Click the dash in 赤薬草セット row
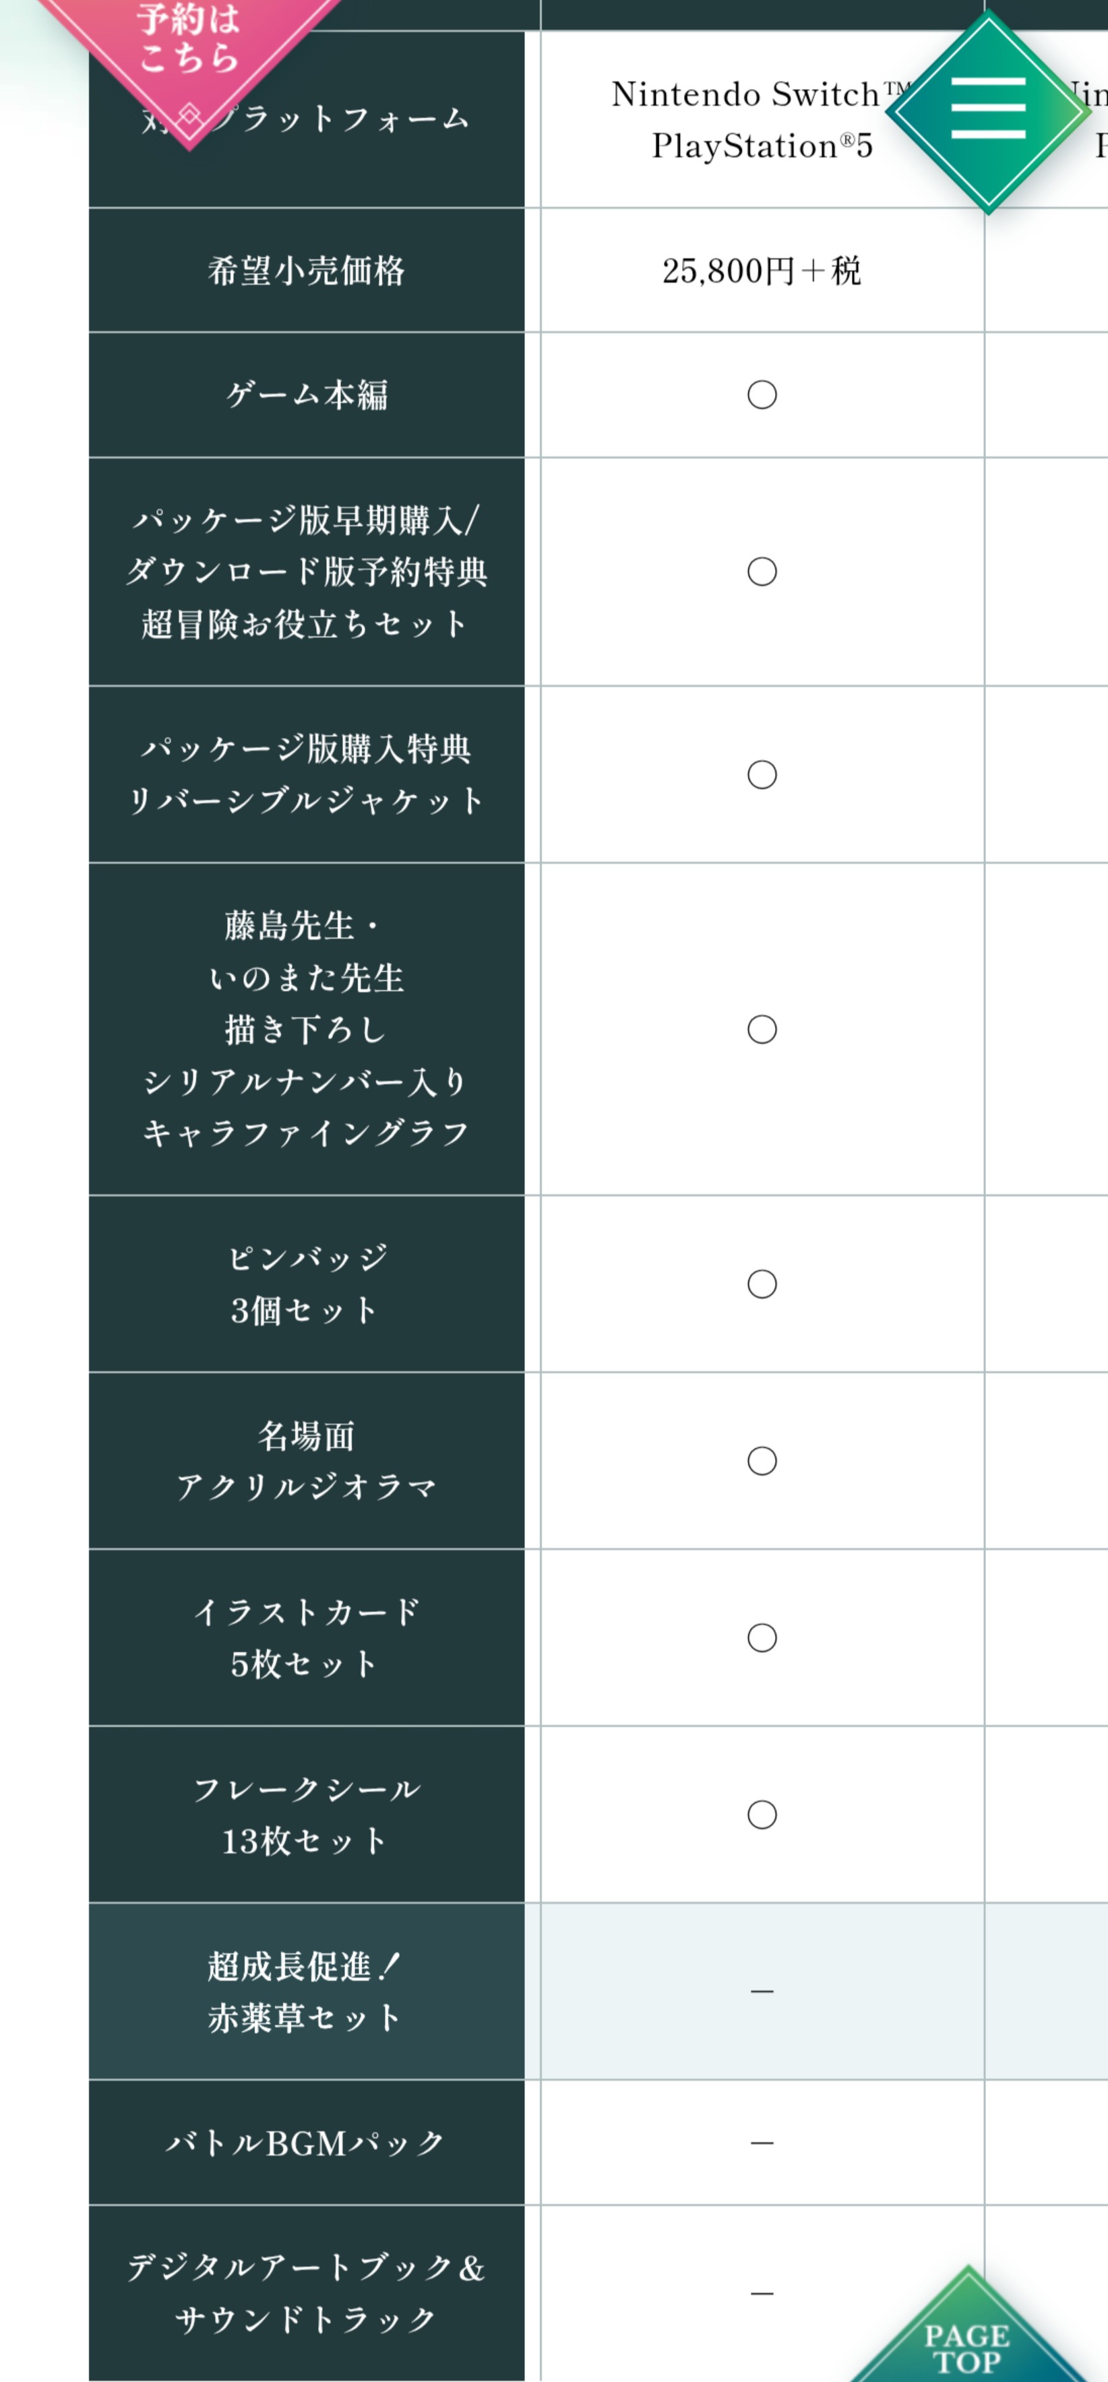This screenshot has width=1108, height=2382. coord(762,1991)
